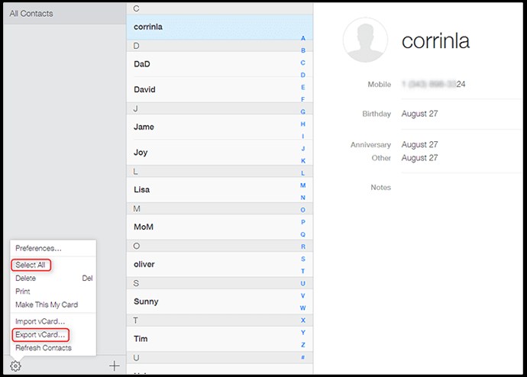Viewport: 527px width, 377px height.
Task: Click Export vCard menu option
Action: pyautogui.click(x=40, y=335)
